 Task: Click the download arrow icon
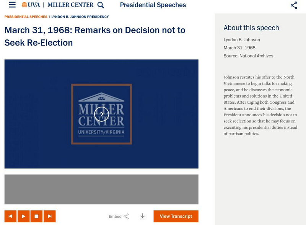142,216
